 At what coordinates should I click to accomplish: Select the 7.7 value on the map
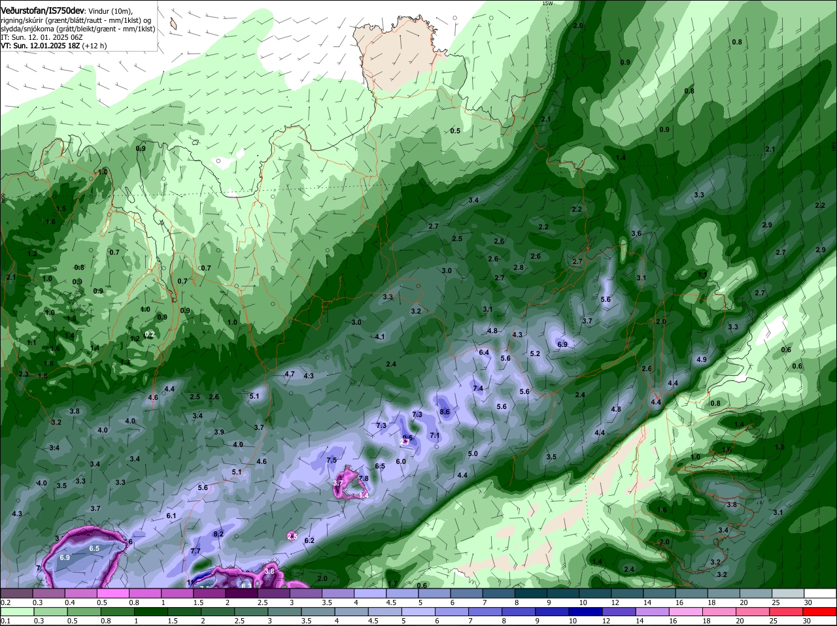[196, 551]
